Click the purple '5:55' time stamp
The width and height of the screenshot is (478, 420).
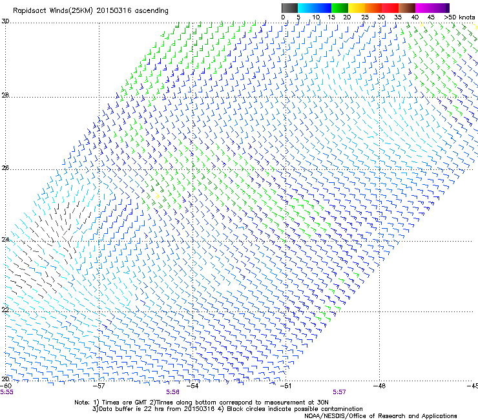pyautogui.click(x=6, y=392)
